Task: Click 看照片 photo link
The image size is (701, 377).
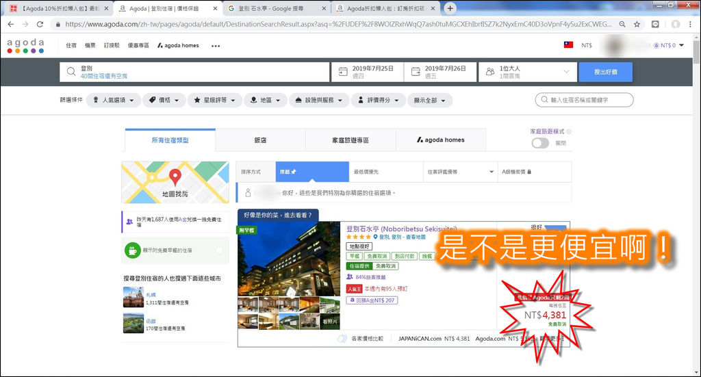Action: coord(330,321)
